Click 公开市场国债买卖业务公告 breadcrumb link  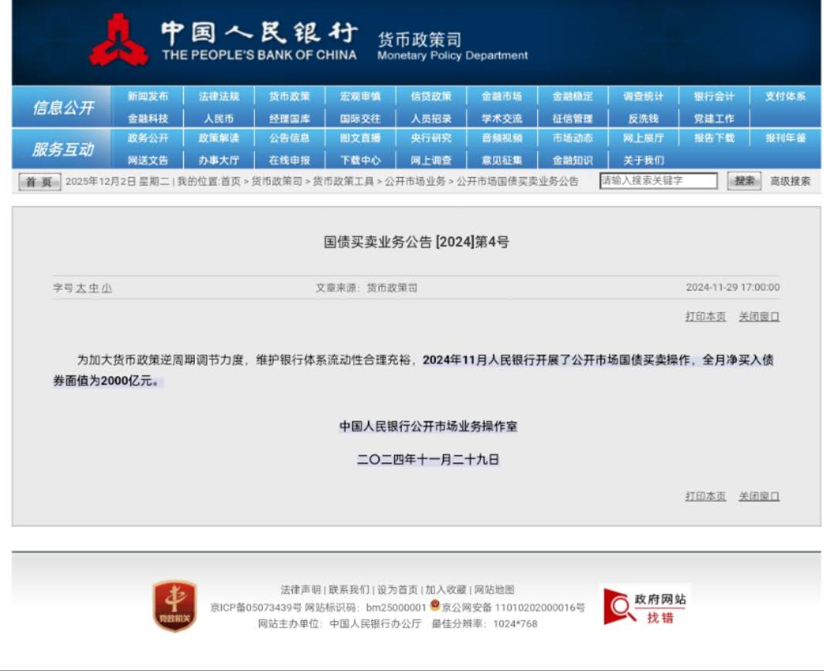click(518, 181)
